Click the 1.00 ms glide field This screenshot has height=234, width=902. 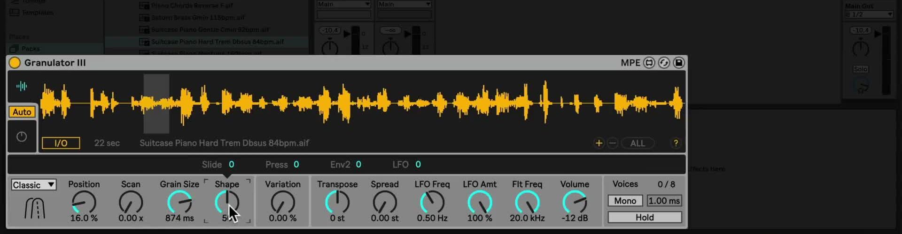click(664, 201)
